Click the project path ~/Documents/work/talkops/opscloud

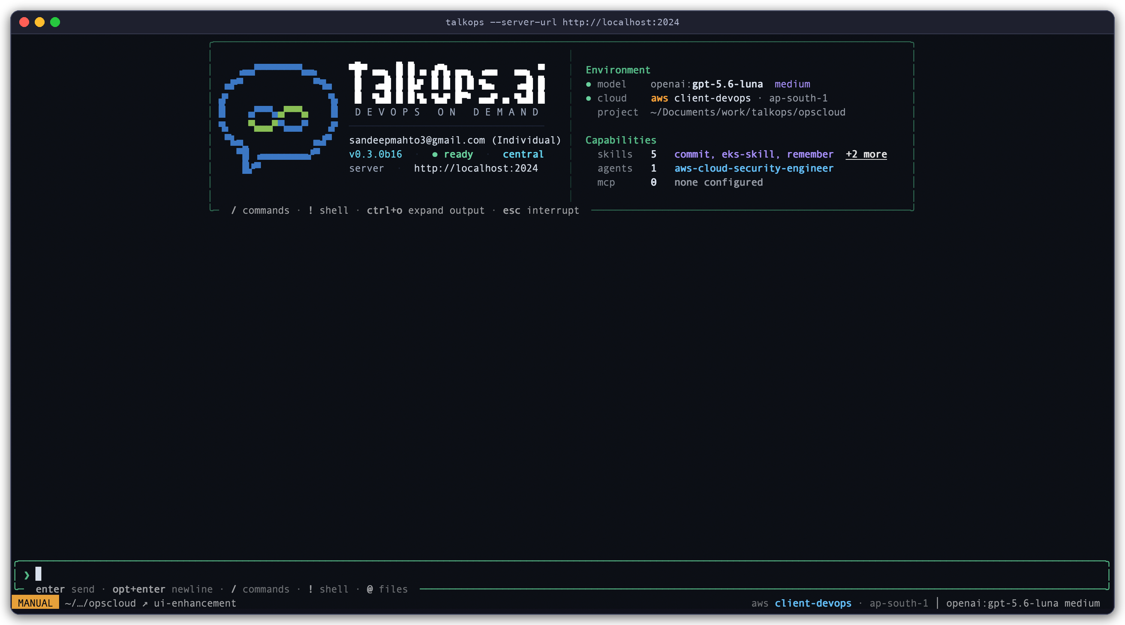pyautogui.click(x=748, y=112)
